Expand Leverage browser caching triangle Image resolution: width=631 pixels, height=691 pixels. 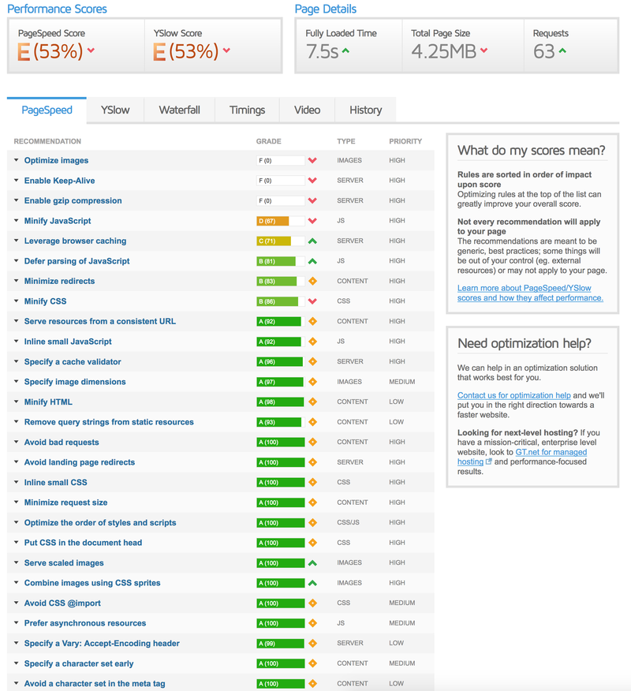[x=17, y=241]
